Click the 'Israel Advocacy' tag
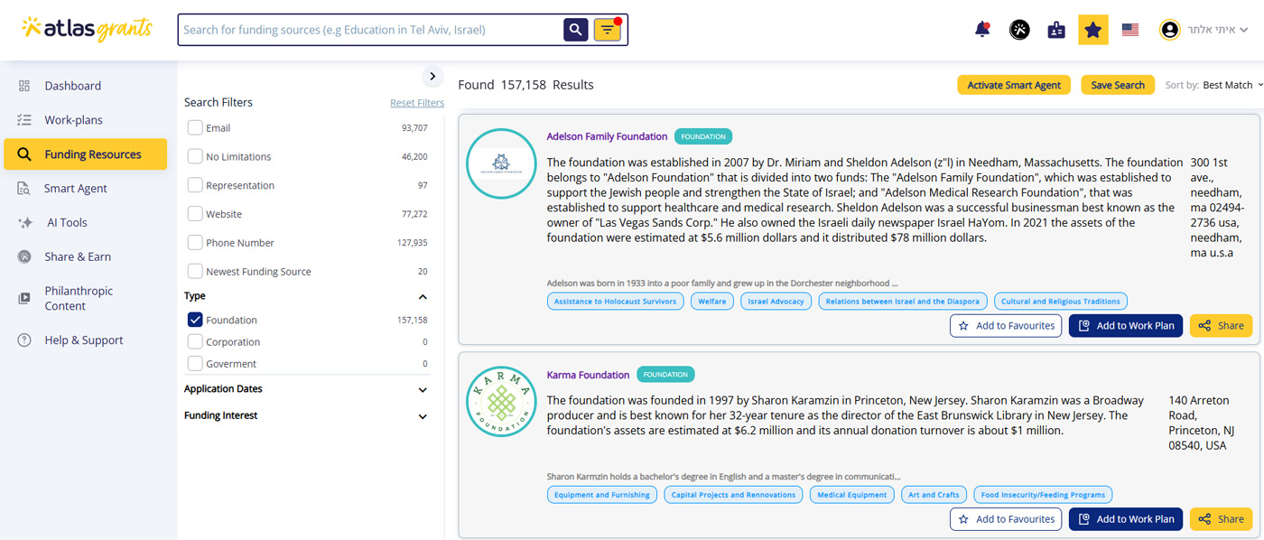Image resolution: width=1264 pixels, height=540 pixels. tap(776, 302)
